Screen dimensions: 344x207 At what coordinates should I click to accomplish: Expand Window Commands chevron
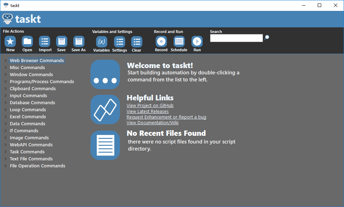coord(6,74)
